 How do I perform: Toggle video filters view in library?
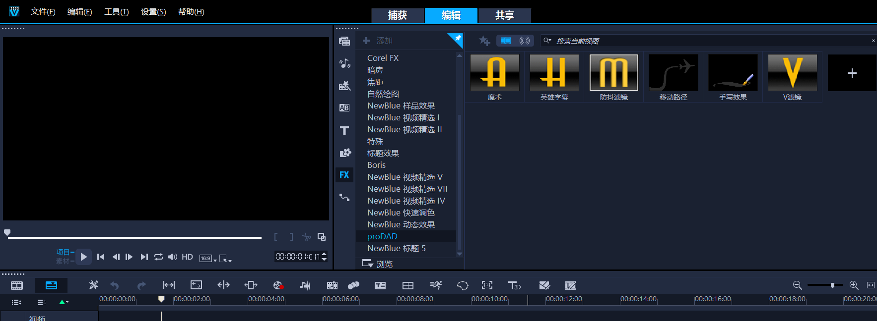(506, 41)
